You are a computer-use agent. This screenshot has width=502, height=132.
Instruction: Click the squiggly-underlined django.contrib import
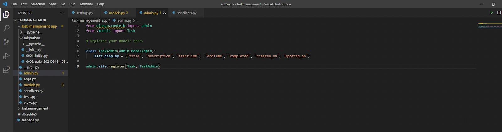click(x=110, y=26)
